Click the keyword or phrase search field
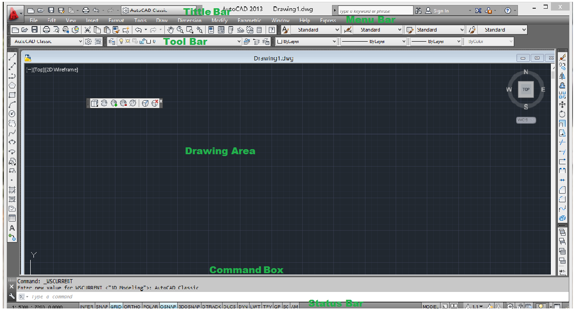The image size is (577, 313). [x=376, y=11]
